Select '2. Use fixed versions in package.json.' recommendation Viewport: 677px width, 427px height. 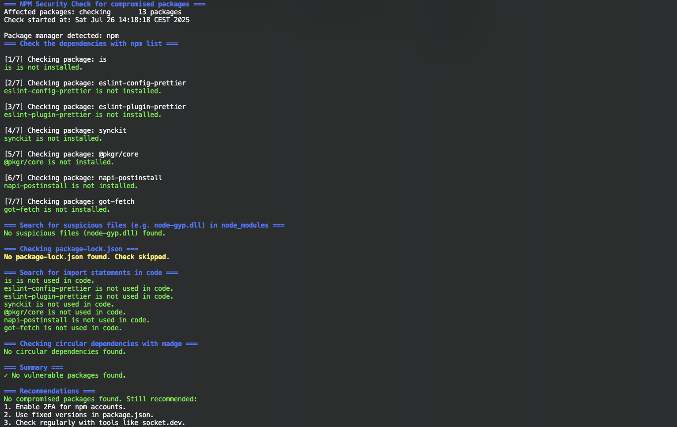point(79,415)
